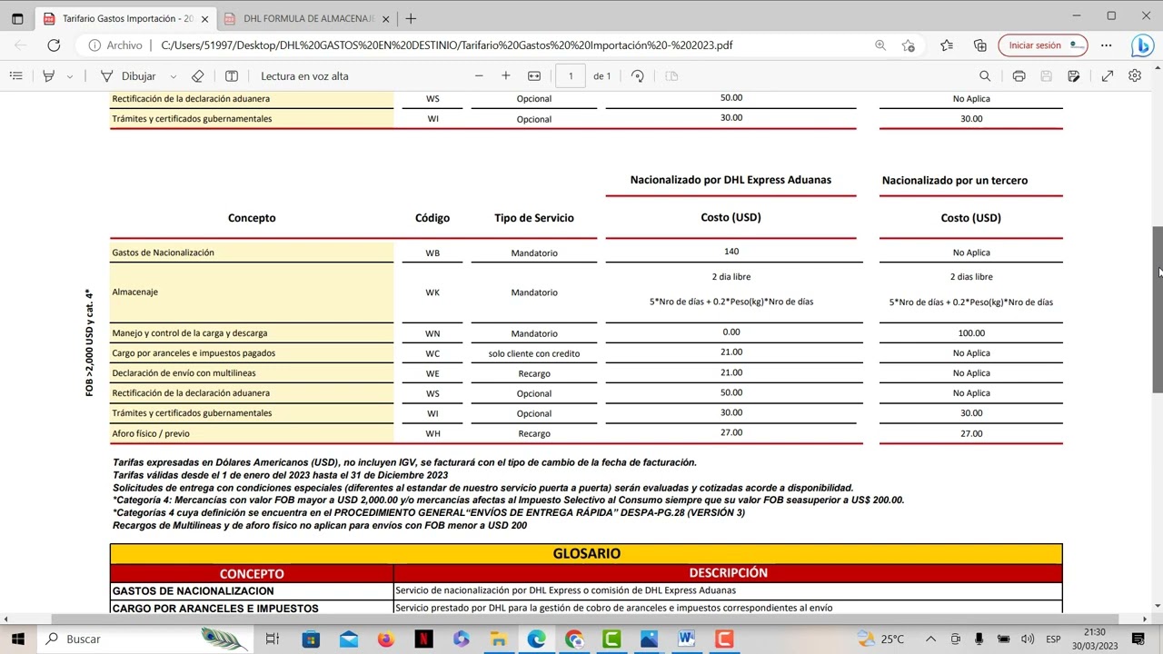1163x654 pixels.
Task: Print the PDF document
Action: pyautogui.click(x=1019, y=76)
